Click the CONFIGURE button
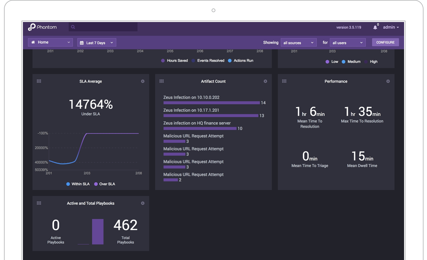This screenshot has height=260, width=427. click(385, 42)
